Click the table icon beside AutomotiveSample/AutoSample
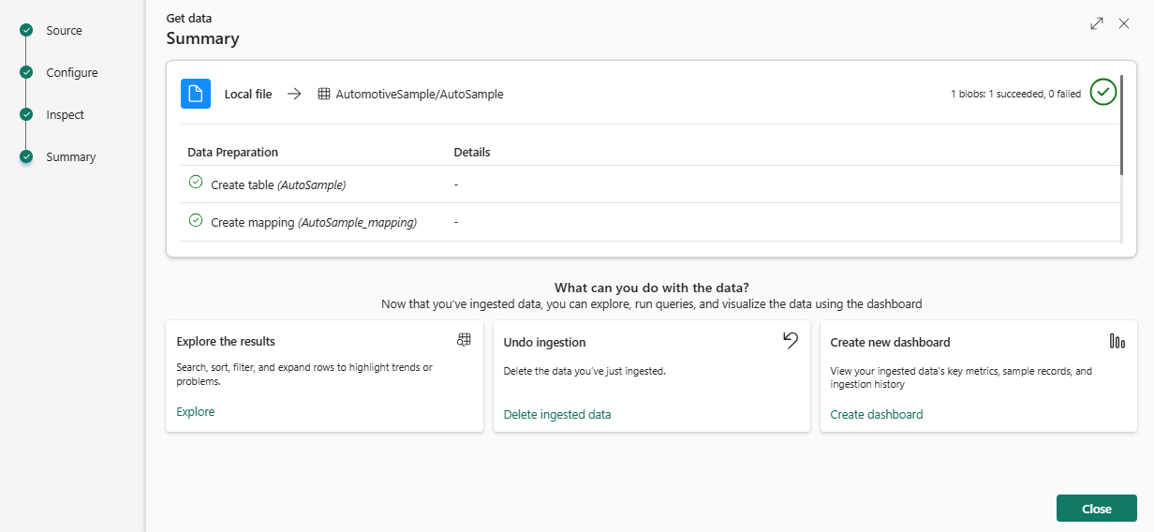 (324, 94)
